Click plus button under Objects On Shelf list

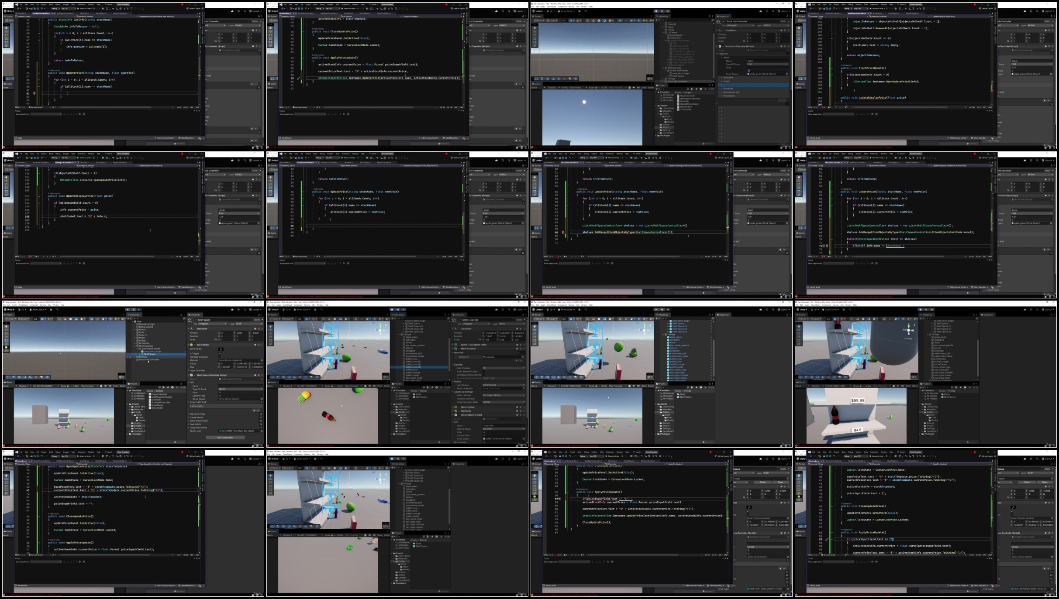pyautogui.click(x=254, y=411)
